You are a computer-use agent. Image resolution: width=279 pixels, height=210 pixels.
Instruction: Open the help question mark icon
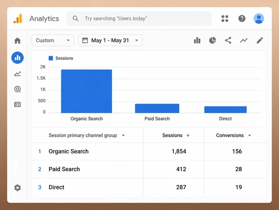[242, 19]
